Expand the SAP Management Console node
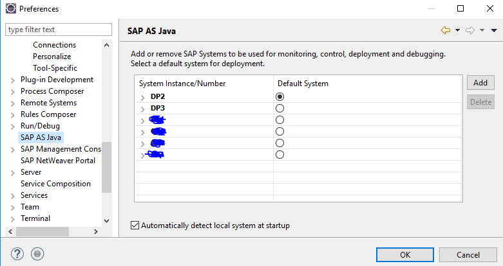 pyautogui.click(x=12, y=150)
